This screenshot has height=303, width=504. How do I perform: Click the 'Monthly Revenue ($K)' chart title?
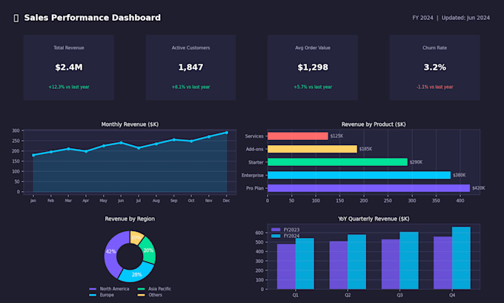click(130, 124)
